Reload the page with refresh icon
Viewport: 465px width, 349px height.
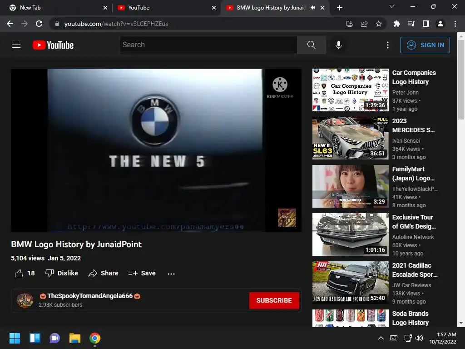click(39, 24)
